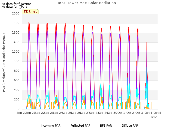This screenshot has width=174, height=131.
Task: Click the Sep 20 x-axis date label
Action: [x=21, y=113]
